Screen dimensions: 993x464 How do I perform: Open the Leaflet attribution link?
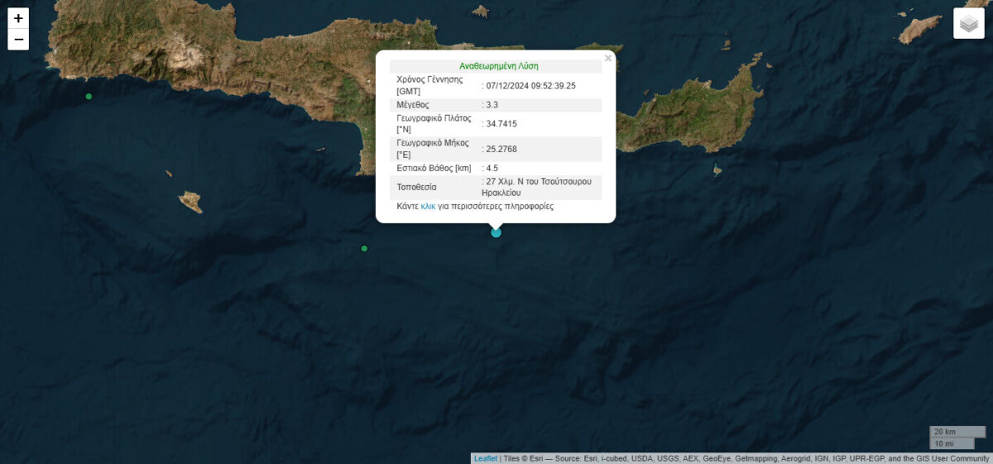(x=485, y=458)
